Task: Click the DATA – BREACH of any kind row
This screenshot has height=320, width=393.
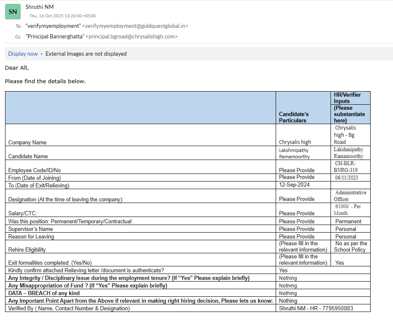Action: click(44, 293)
